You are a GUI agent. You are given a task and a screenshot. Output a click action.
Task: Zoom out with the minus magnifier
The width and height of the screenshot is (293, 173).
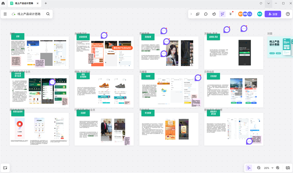(x=259, y=168)
